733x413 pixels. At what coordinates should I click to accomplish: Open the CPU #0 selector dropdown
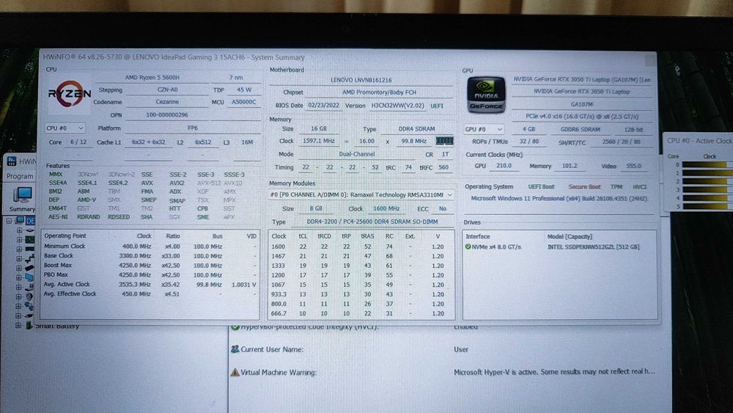(x=65, y=128)
